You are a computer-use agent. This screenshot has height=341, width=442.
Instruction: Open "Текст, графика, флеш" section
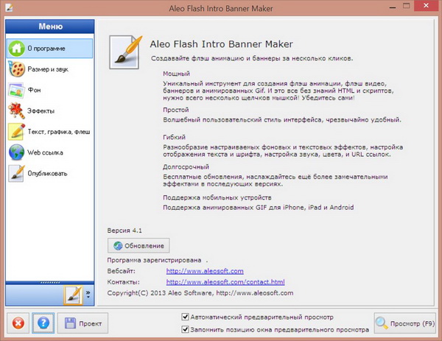tap(49, 132)
